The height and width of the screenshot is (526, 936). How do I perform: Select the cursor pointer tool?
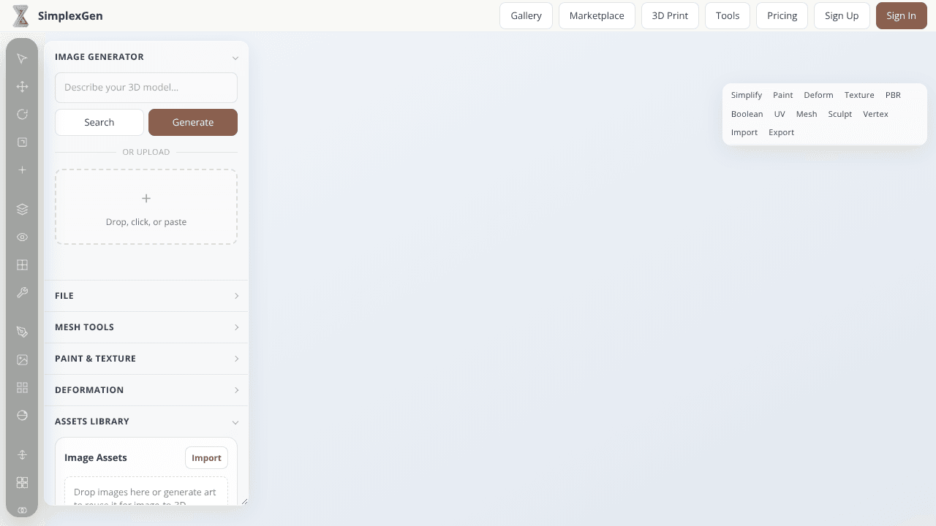(x=22, y=58)
